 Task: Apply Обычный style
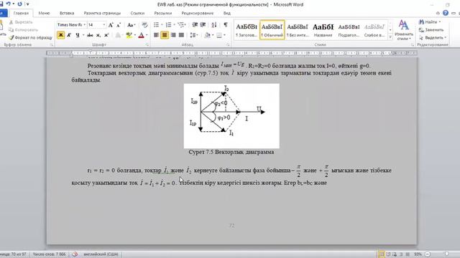pyautogui.click(x=272, y=30)
